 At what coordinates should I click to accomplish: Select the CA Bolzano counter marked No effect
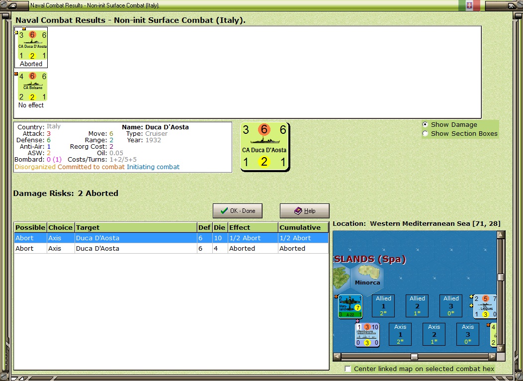click(32, 87)
